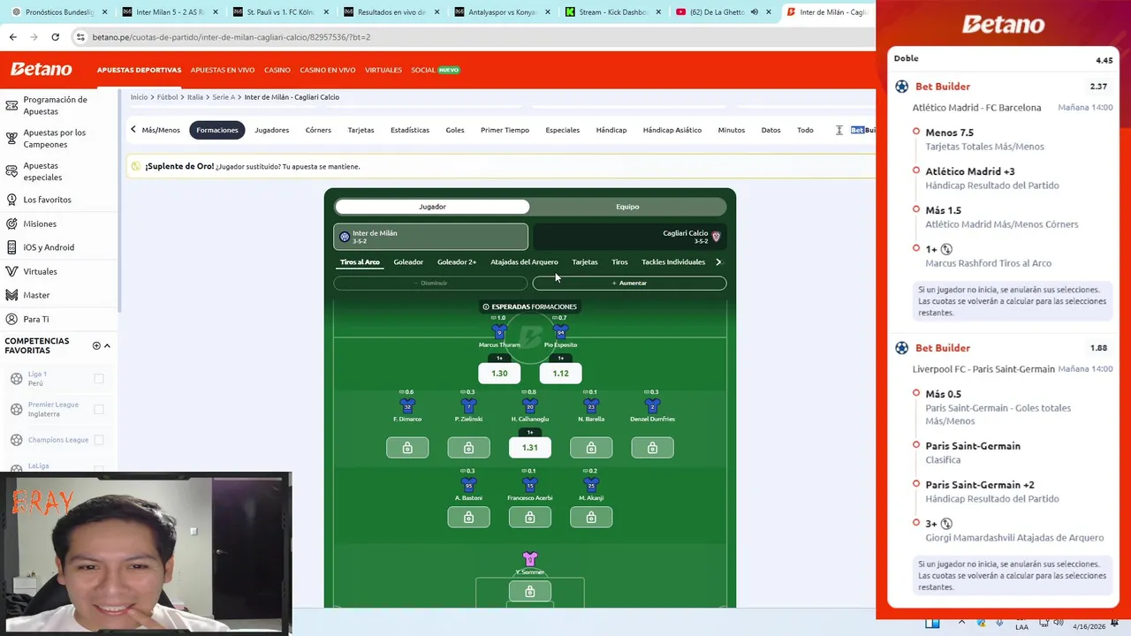Select the Cagliari Calcio team selector
The width and height of the screenshot is (1131, 636).
tap(629, 237)
